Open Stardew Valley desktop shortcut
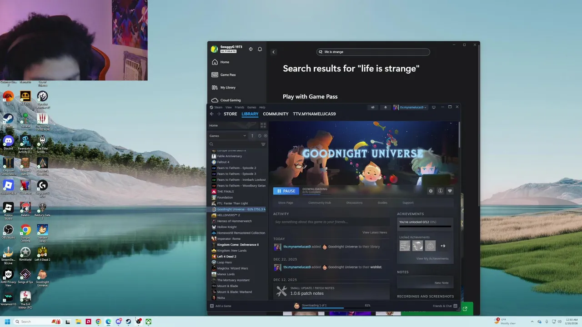 click(x=42, y=232)
